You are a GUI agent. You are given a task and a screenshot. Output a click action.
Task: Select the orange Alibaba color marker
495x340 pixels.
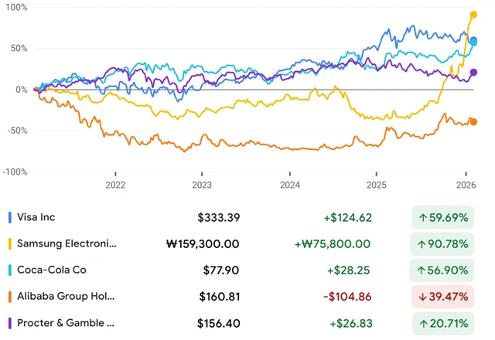(x=9, y=297)
